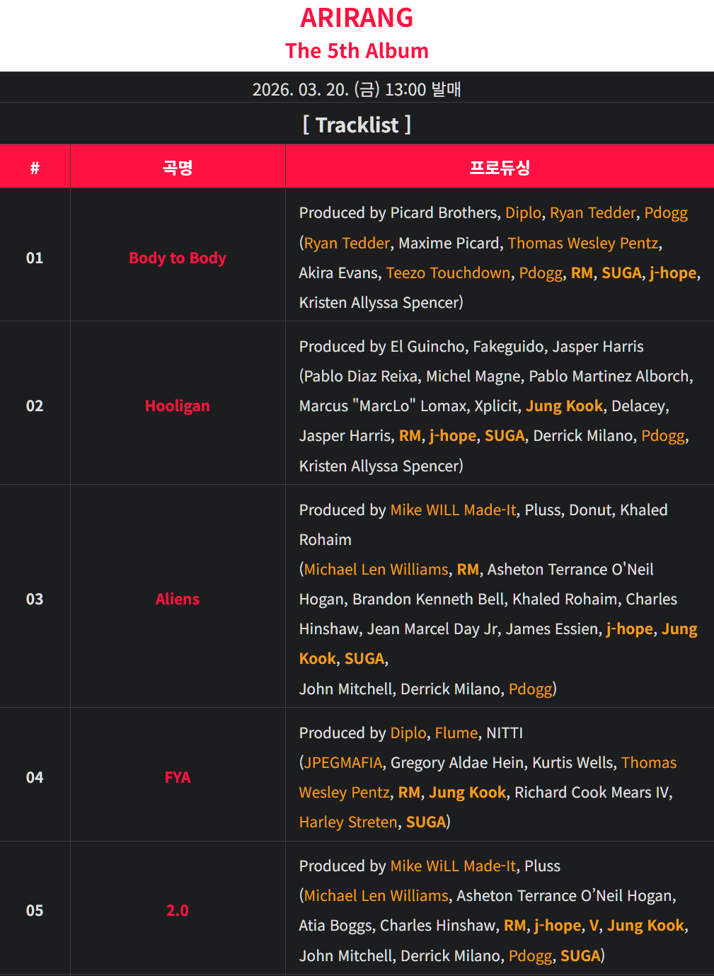
Task: Click Diplo link in Body to Body credits
Action: (523, 213)
